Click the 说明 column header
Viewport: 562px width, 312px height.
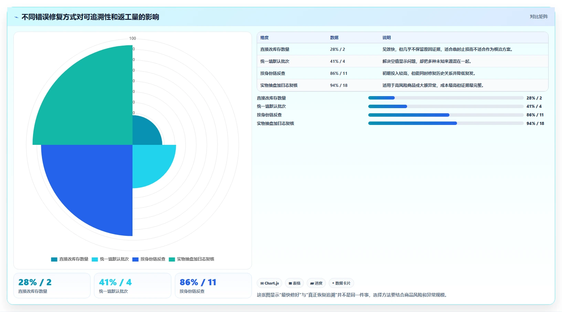(x=386, y=38)
